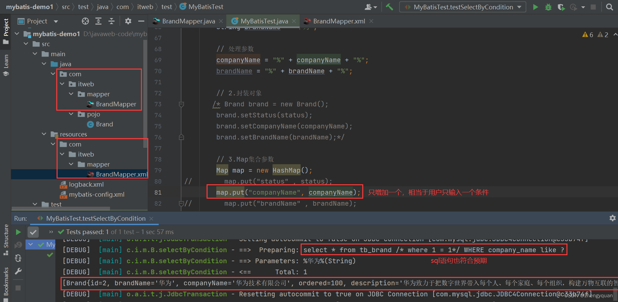Viewport: 618px width, 302px height.
Task: Collapse the pojo package
Action: [x=71, y=114]
